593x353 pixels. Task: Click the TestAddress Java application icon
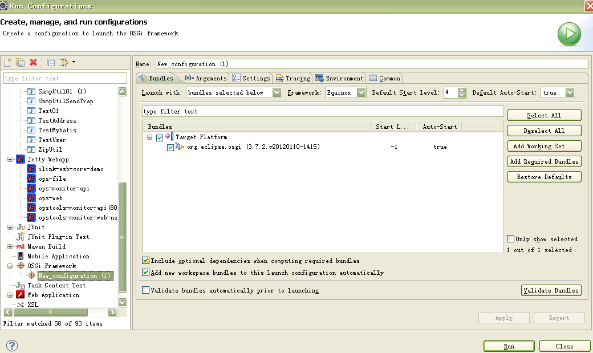click(x=31, y=120)
